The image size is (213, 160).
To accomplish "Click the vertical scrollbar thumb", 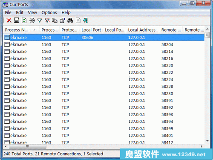I will 207,35.
